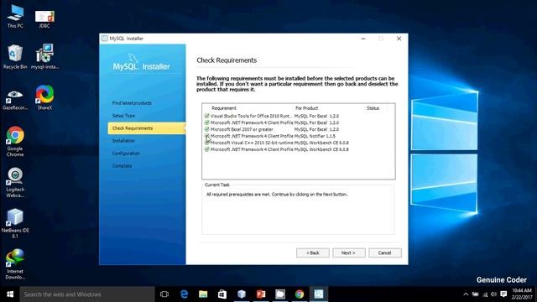Click the Search the web and Windows box

tap(87, 294)
